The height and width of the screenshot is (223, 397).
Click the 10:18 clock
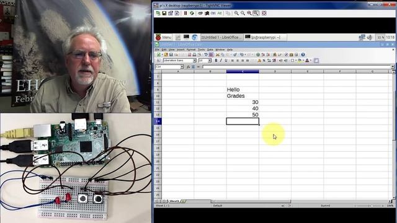point(390,37)
